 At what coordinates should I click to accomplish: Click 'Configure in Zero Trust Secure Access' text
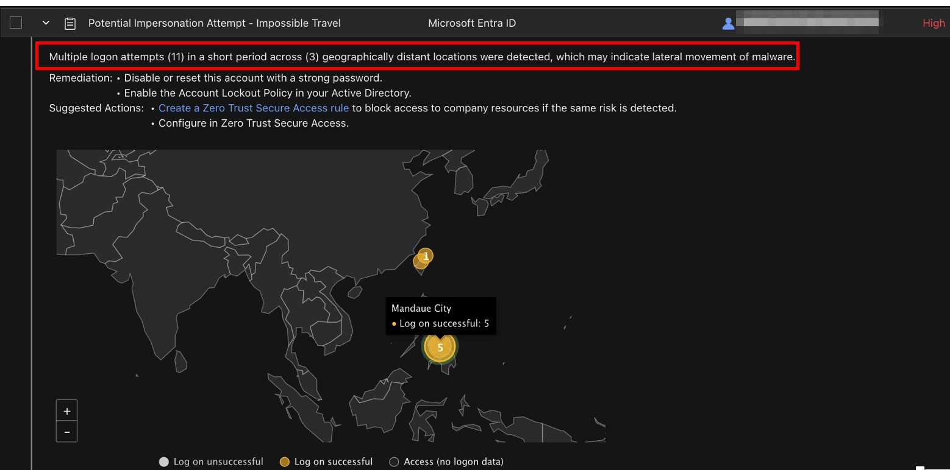(253, 123)
